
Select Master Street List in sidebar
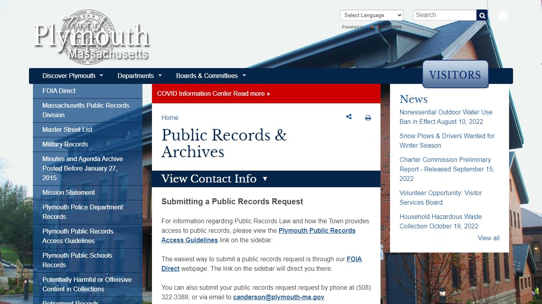click(88, 130)
